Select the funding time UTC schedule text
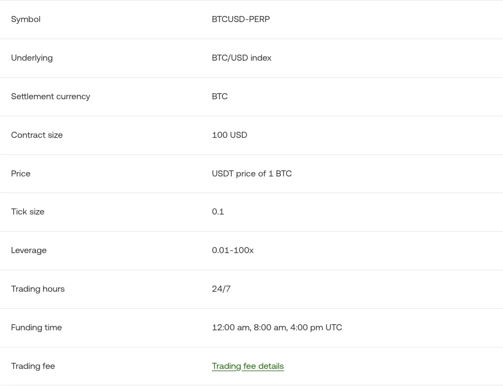The image size is (503, 386). click(x=277, y=328)
